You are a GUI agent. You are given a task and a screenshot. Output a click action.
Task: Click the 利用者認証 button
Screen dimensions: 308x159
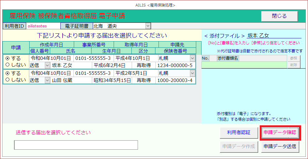239,132
